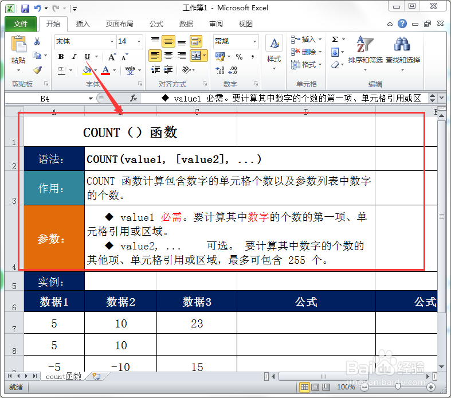Click the zoom in plus button

click(430, 387)
